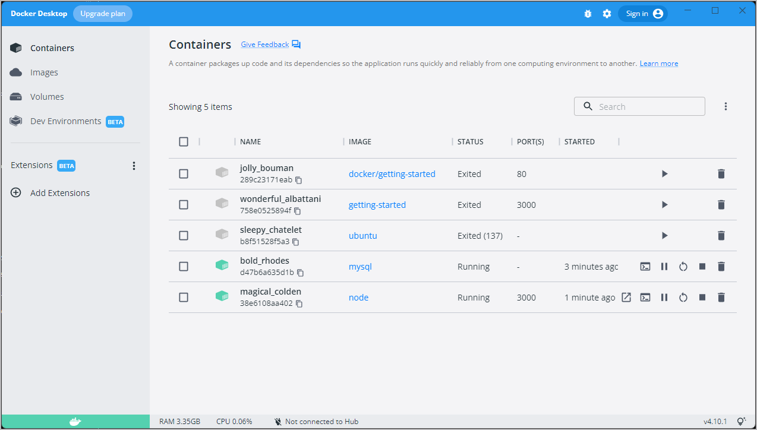
Task: Open Docker settings gear
Action: pyautogui.click(x=607, y=14)
